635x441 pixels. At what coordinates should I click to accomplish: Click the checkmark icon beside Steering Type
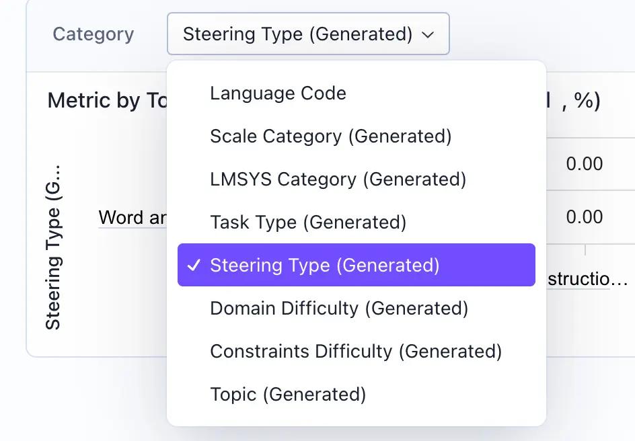pyautogui.click(x=194, y=266)
